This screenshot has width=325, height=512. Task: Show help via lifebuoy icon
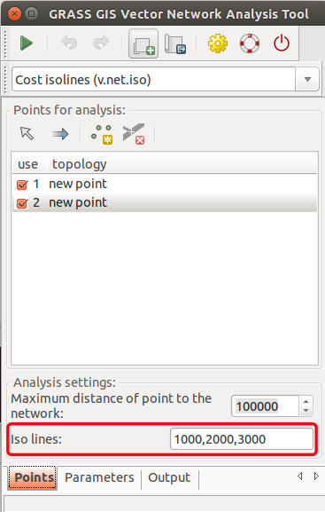(x=250, y=43)
